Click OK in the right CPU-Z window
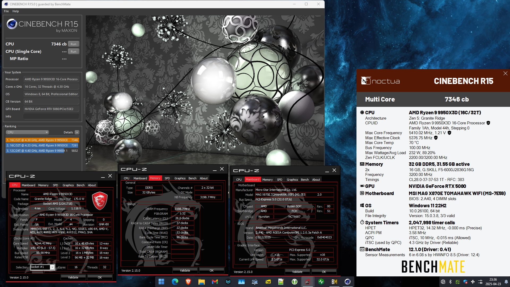510x287 pixels. pyautogui.click(x=324, y=272)
